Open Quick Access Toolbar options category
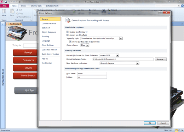The image size is (184, 132). point(50,54)
